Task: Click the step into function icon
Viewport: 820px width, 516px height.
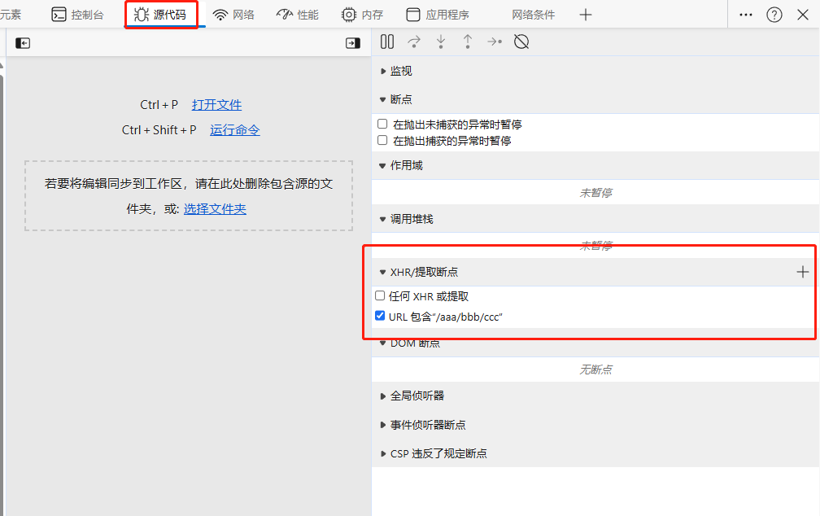Action: (x=441, y=42)
